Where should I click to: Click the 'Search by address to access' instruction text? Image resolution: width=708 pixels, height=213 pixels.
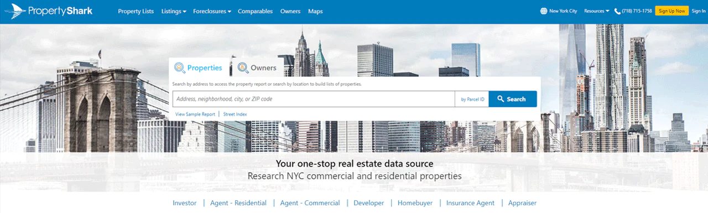tap(267, 84)
